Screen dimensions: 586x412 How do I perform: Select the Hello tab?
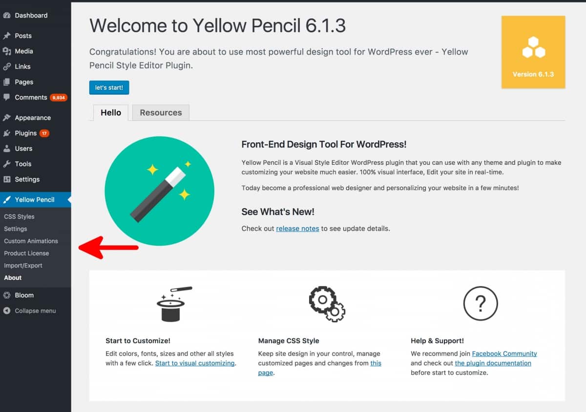[x=110, y=112]
